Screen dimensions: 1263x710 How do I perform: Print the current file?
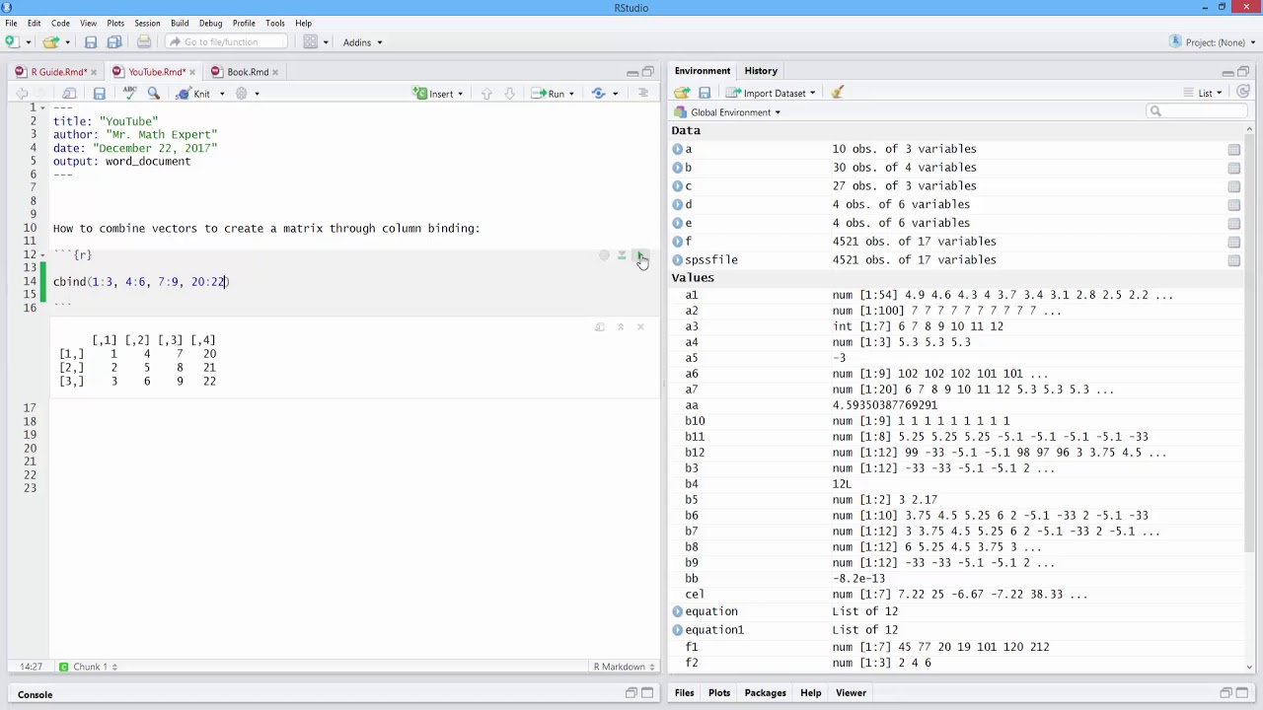click(144, 41)
